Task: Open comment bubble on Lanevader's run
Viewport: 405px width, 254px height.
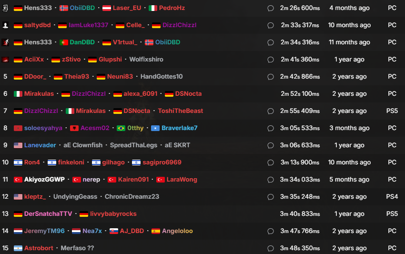Action: coord(271,145)
